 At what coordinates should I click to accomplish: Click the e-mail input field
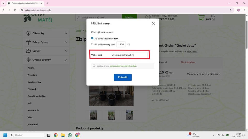(x=129, y=55)
